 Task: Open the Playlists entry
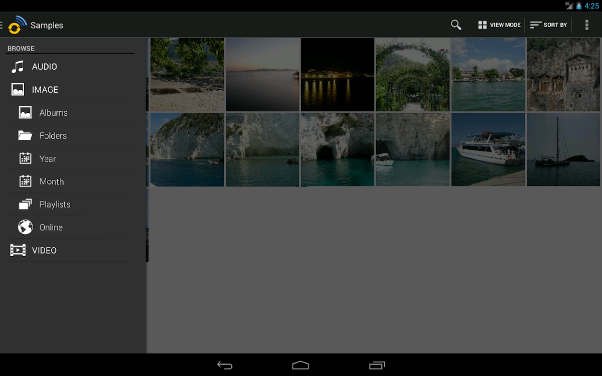55,205
